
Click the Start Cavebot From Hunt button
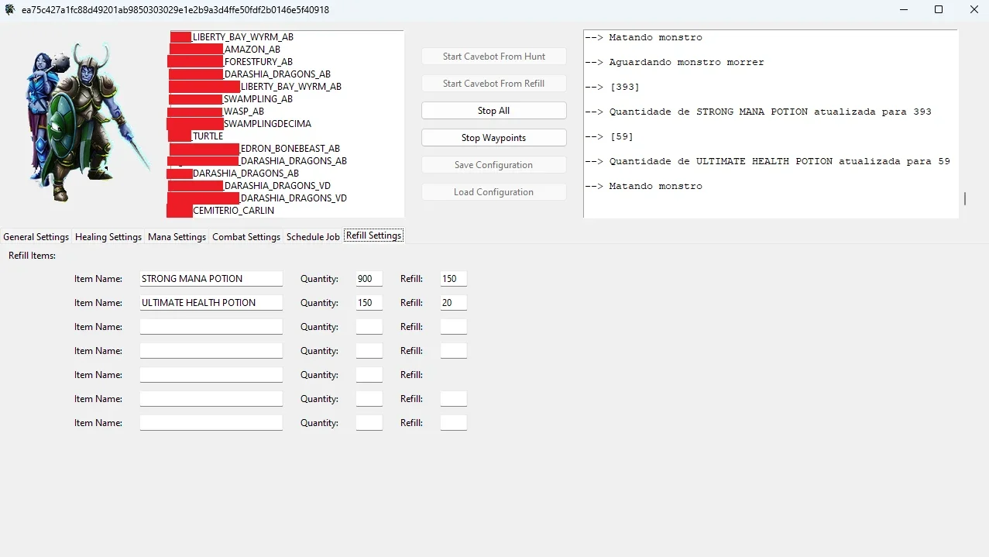click(x=494, y=57)
